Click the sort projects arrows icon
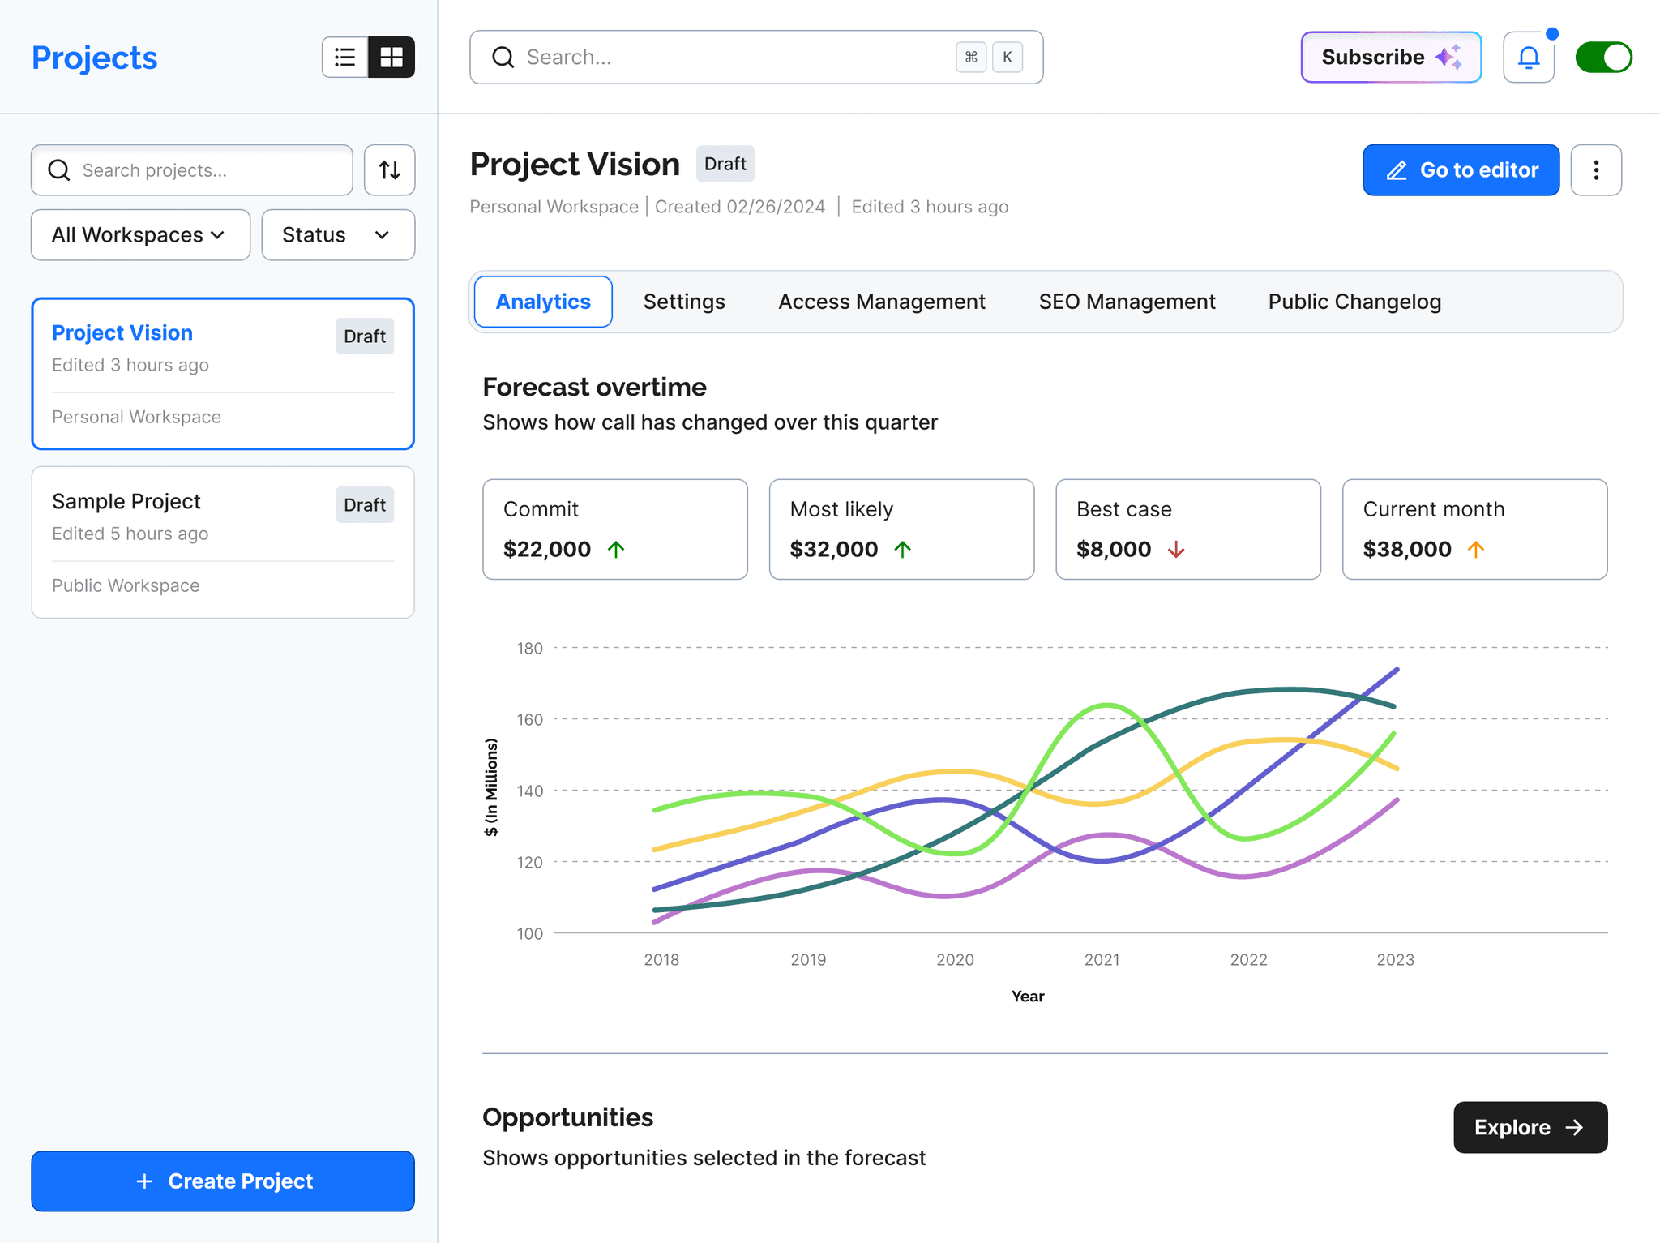Viewport: 1660px width, 1243px height. tap(390, 170)
